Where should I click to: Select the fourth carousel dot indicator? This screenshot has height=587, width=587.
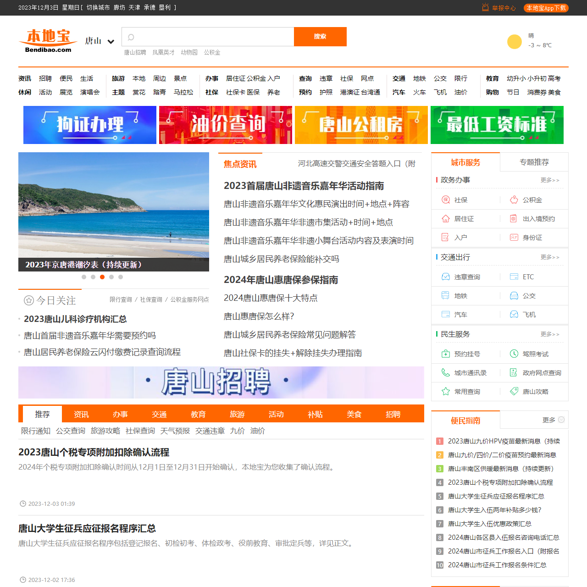111,277
